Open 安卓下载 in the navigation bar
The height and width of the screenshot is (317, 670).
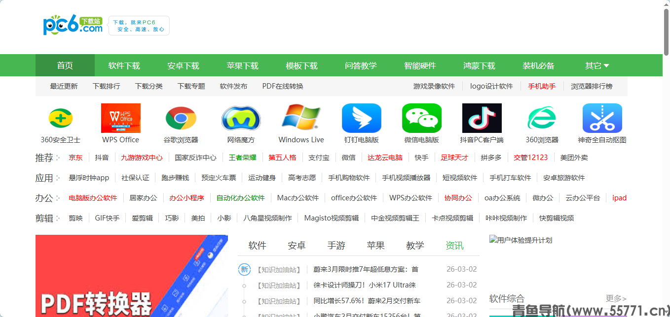[184, 65]
